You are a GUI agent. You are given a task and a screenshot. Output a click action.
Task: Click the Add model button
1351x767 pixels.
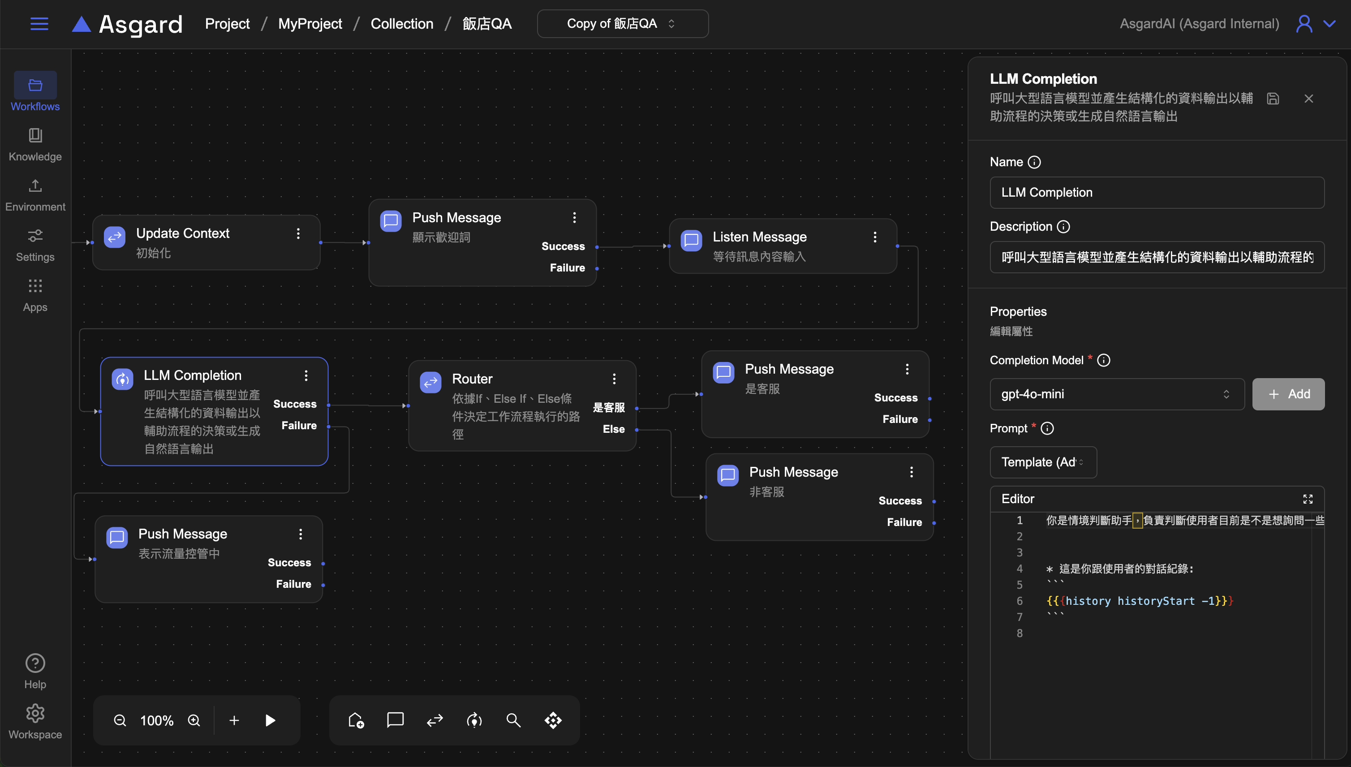[1288, 394]
